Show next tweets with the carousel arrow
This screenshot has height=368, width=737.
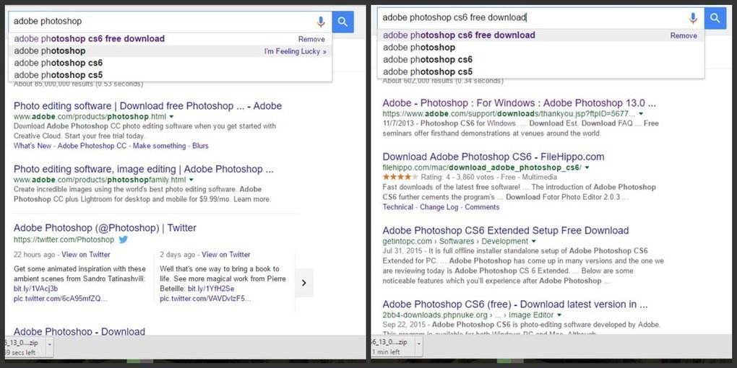click(304, 283)
